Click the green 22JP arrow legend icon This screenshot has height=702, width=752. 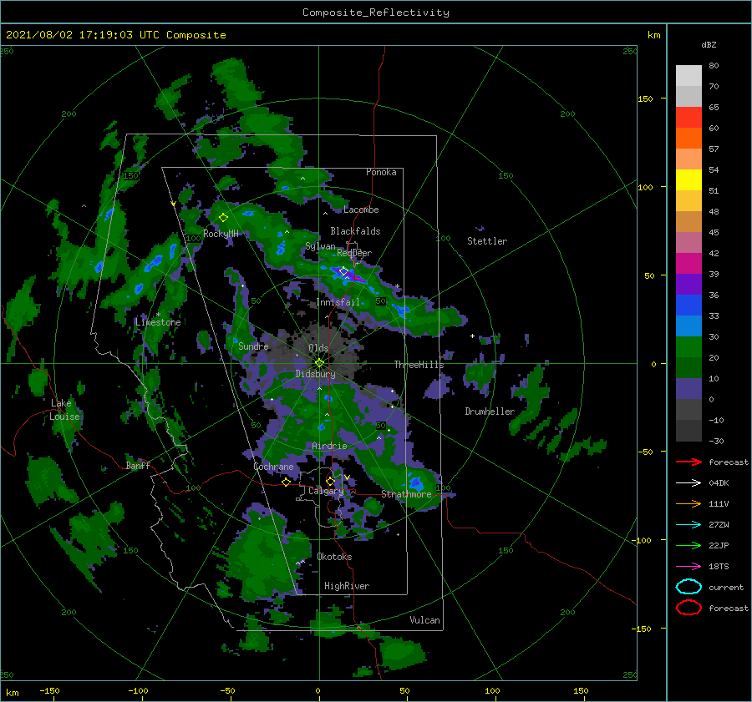688,545
